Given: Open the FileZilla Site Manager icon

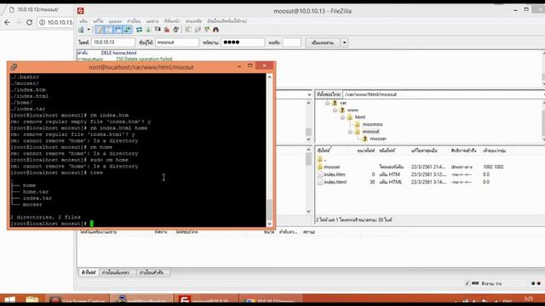Looking at the screenshot, I should (x=81, y=30).
